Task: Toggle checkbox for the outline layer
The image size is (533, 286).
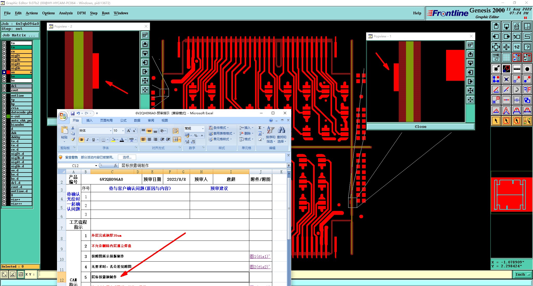Action: pos(4,96)
